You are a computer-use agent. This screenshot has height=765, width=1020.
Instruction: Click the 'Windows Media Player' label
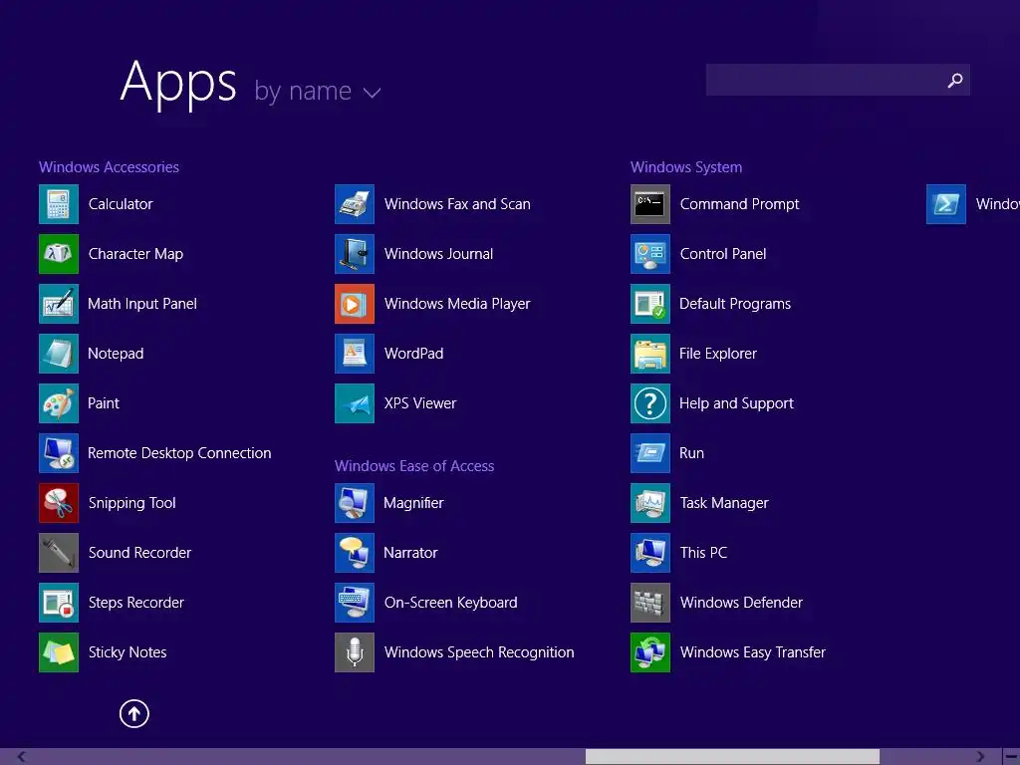click(x=457, y=304)
